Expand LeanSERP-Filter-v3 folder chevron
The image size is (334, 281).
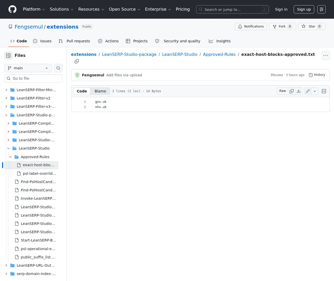[6, 106]
